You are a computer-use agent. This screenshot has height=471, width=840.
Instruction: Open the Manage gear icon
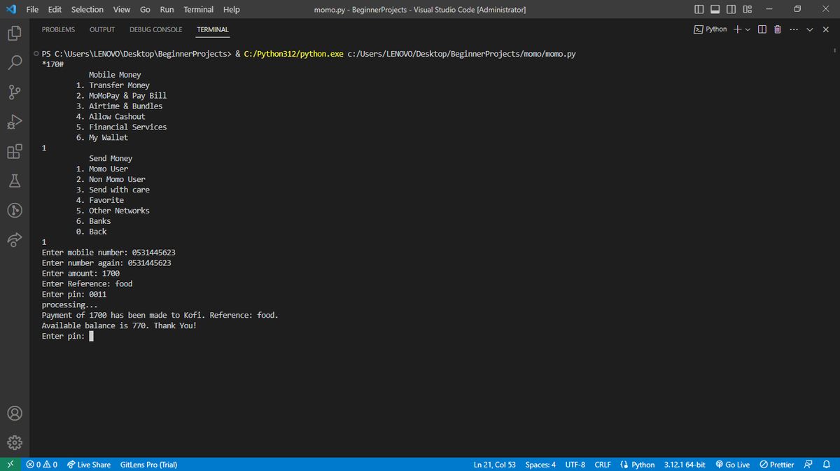click(14, 442)
